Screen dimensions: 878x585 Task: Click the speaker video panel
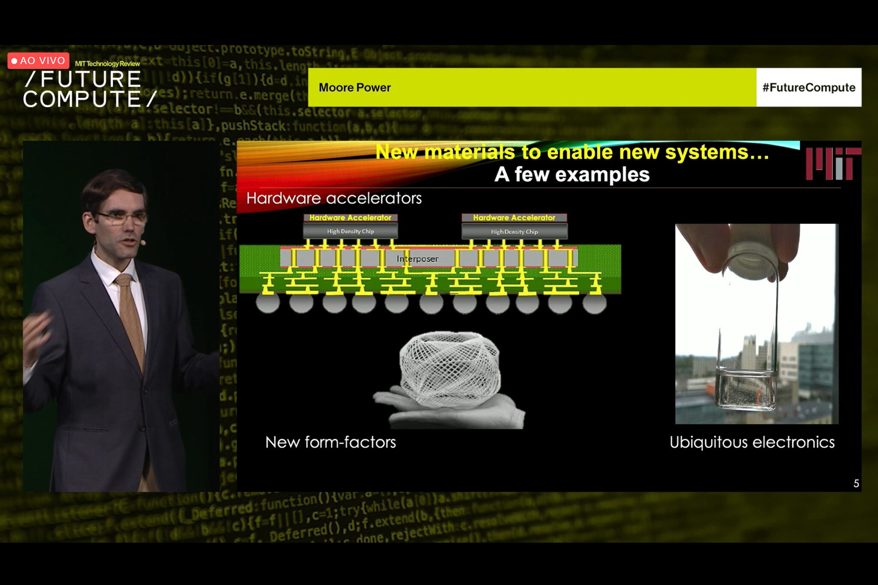coord(121,316)
